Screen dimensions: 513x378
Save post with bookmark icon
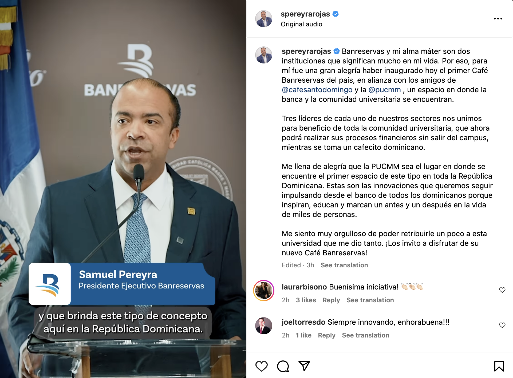[x=499, y=366]
